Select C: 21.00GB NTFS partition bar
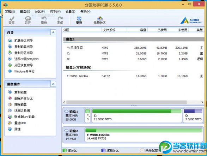Viewport: 207px width, 156px height. tap(137, 116)
